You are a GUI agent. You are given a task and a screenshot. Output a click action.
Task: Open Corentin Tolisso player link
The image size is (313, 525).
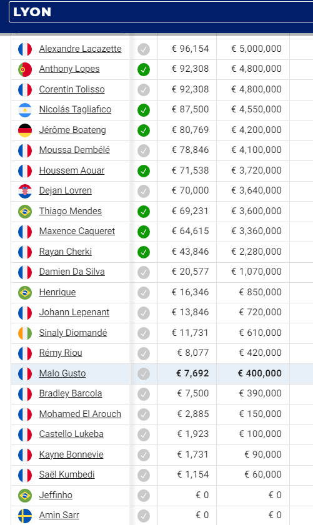72,89
